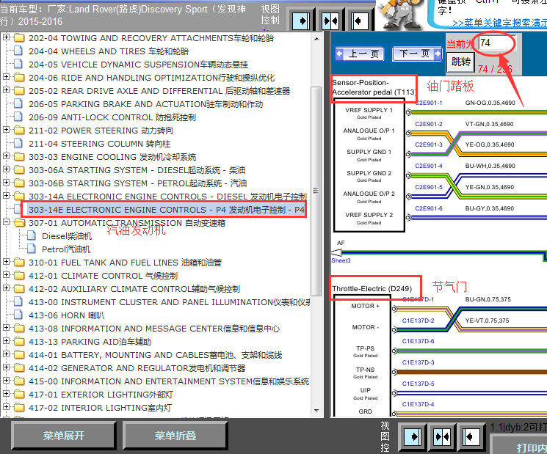Click connector label C2E901-1
This screenshot has height=454, width=547.
[429, 103]
